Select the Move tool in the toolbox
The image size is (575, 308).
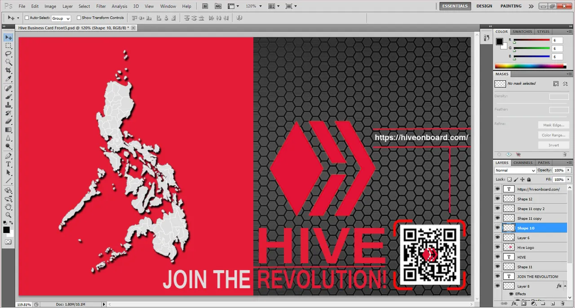(9, 37)
